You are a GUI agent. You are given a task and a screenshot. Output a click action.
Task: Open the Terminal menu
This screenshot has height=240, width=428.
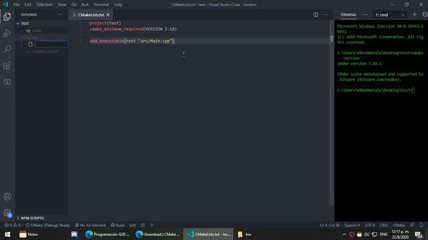pos(101,5)
